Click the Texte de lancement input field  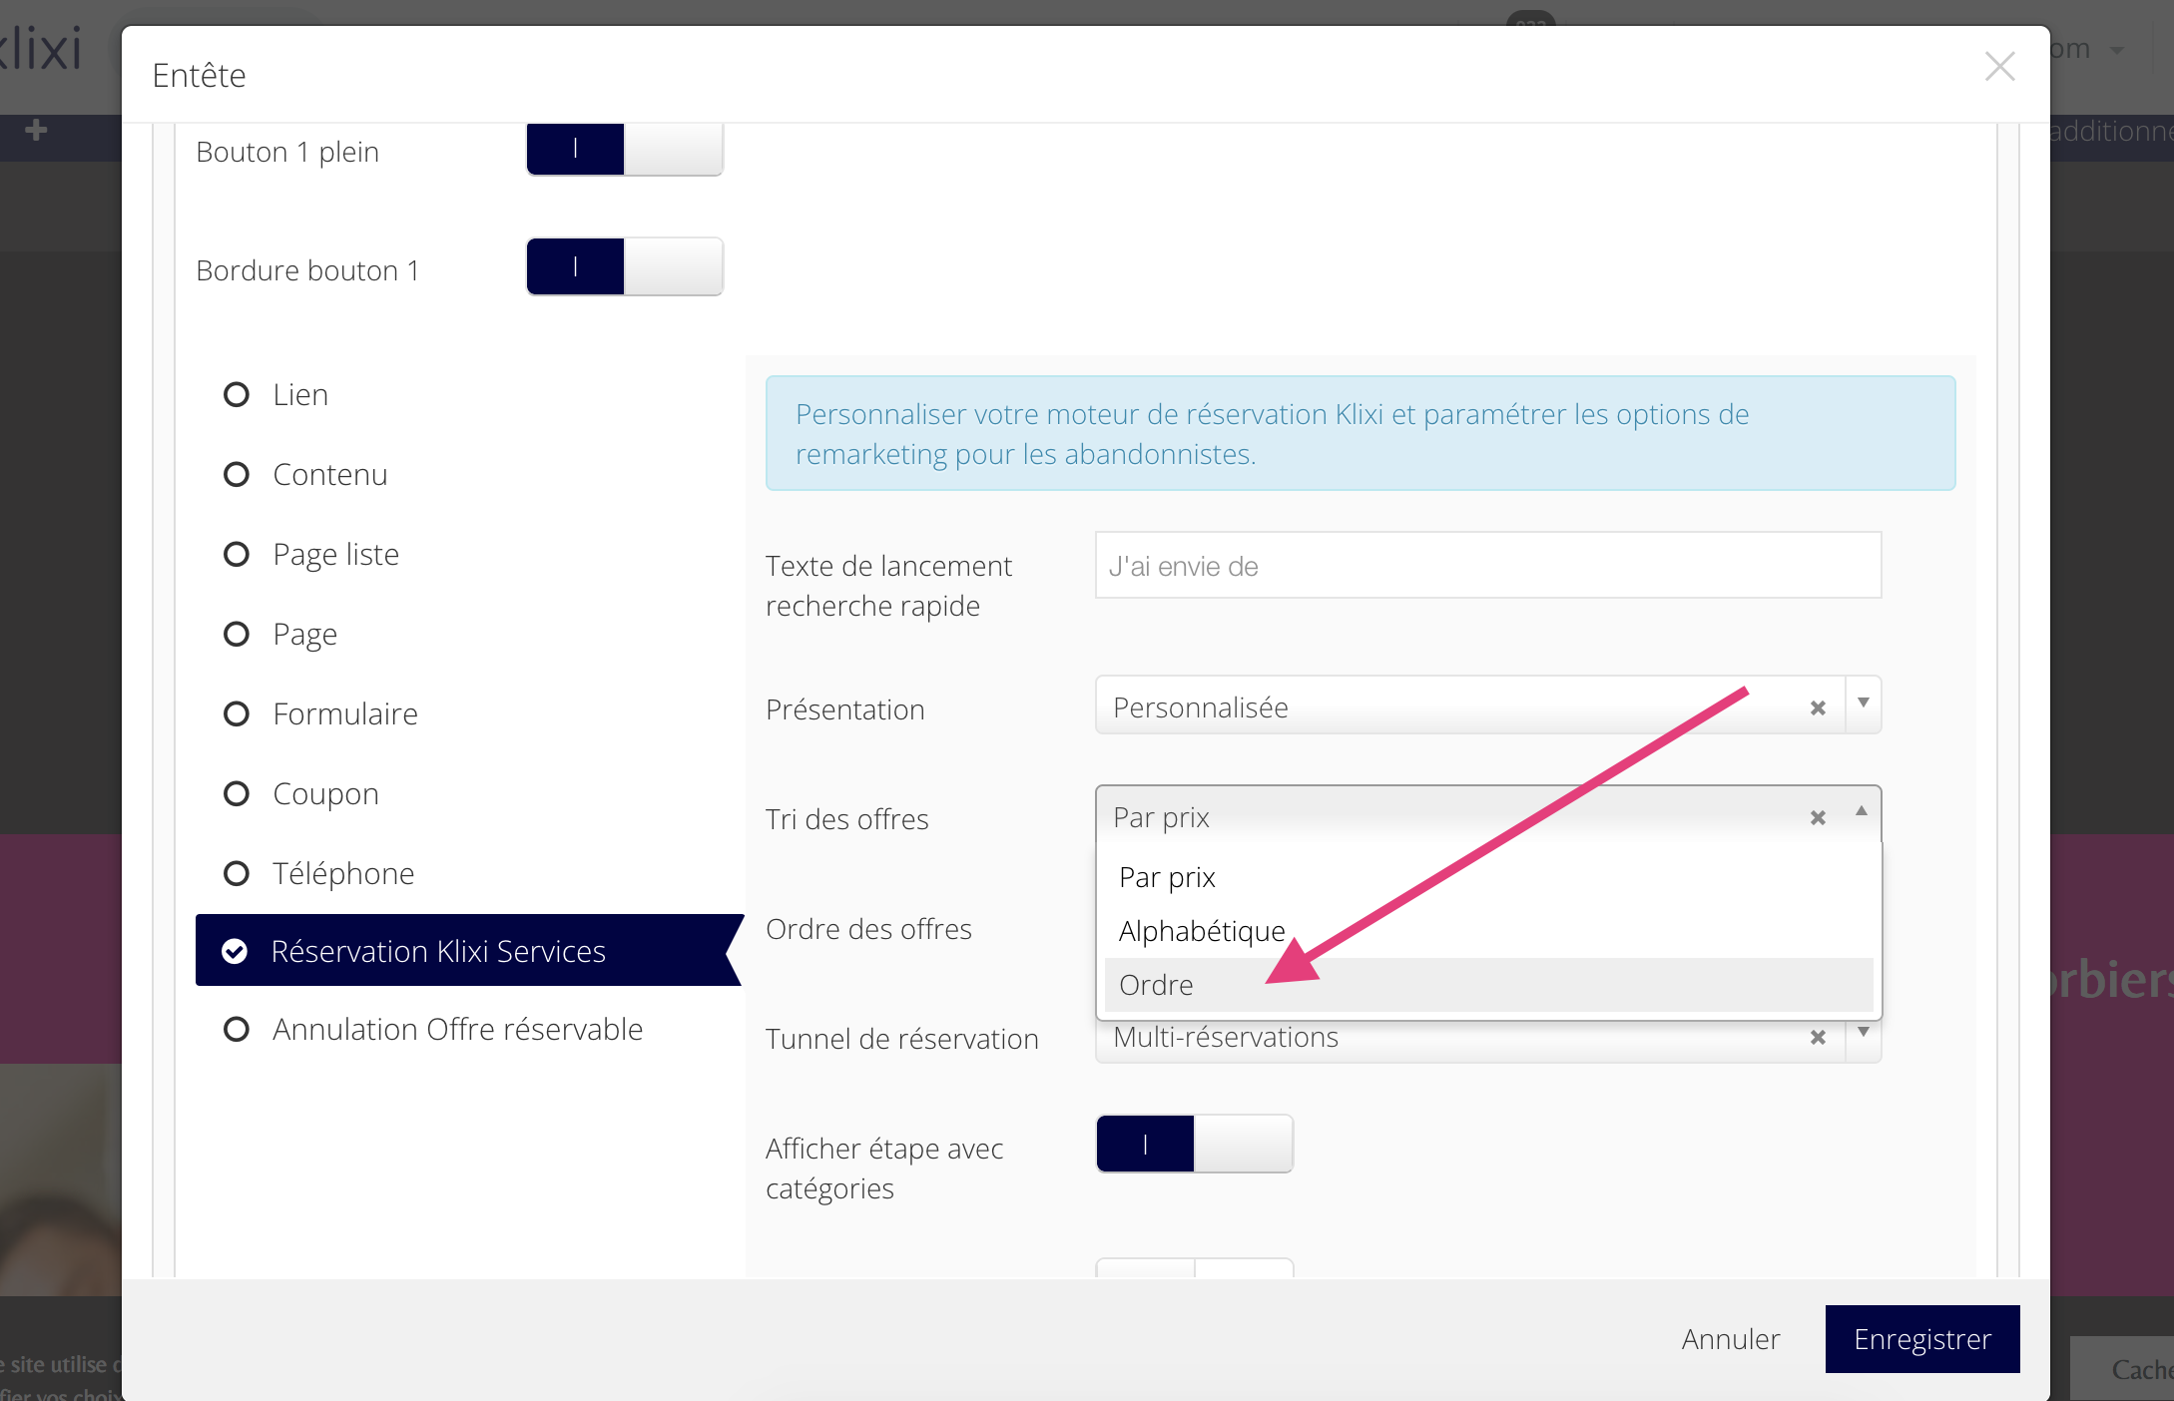[x=1487, y=566]
